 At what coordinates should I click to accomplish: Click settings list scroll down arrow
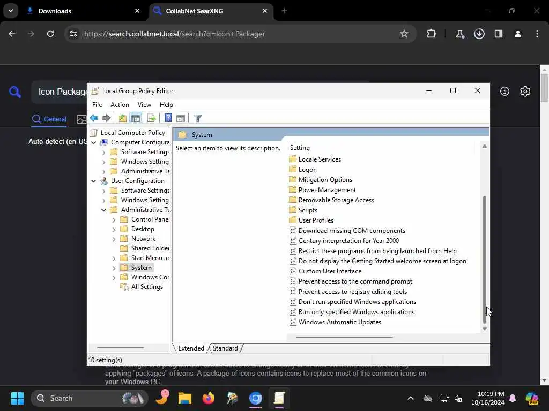[485, 329]
